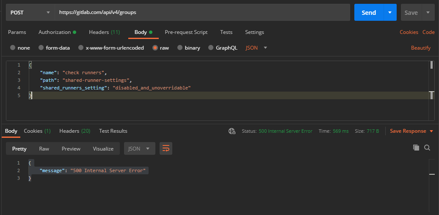The width and height of the screenshot is (439, 215).
Task: Select the form-data radio option
Action: pyautogui.click(x=41, y=48)
